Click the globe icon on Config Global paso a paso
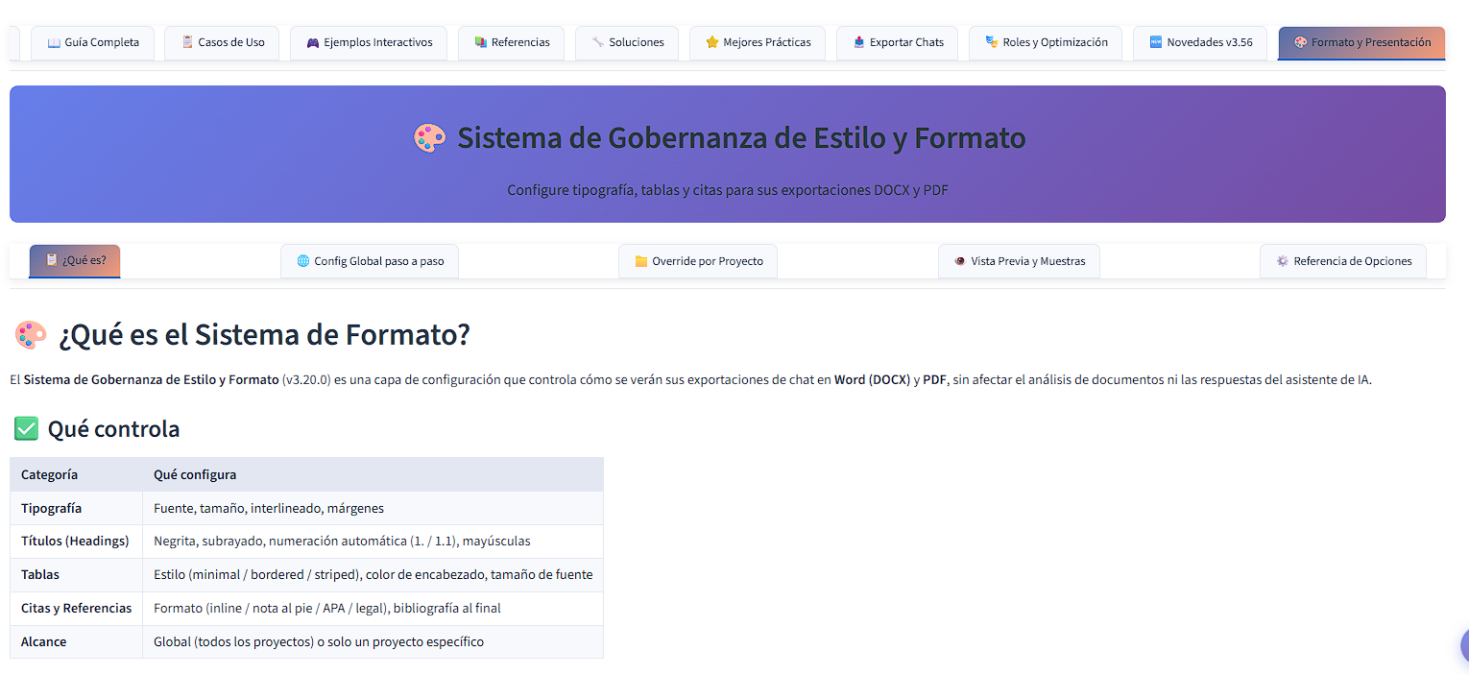Screen dimensions: 1469x675 coord(305,260)
